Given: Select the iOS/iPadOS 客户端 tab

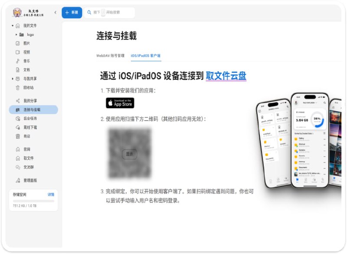Looking at the screenshot, I should coord(145,56).
